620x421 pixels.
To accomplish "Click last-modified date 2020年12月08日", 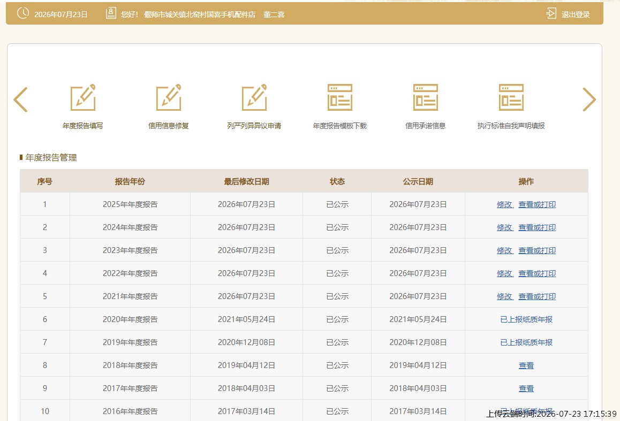I will click(246, 342).
